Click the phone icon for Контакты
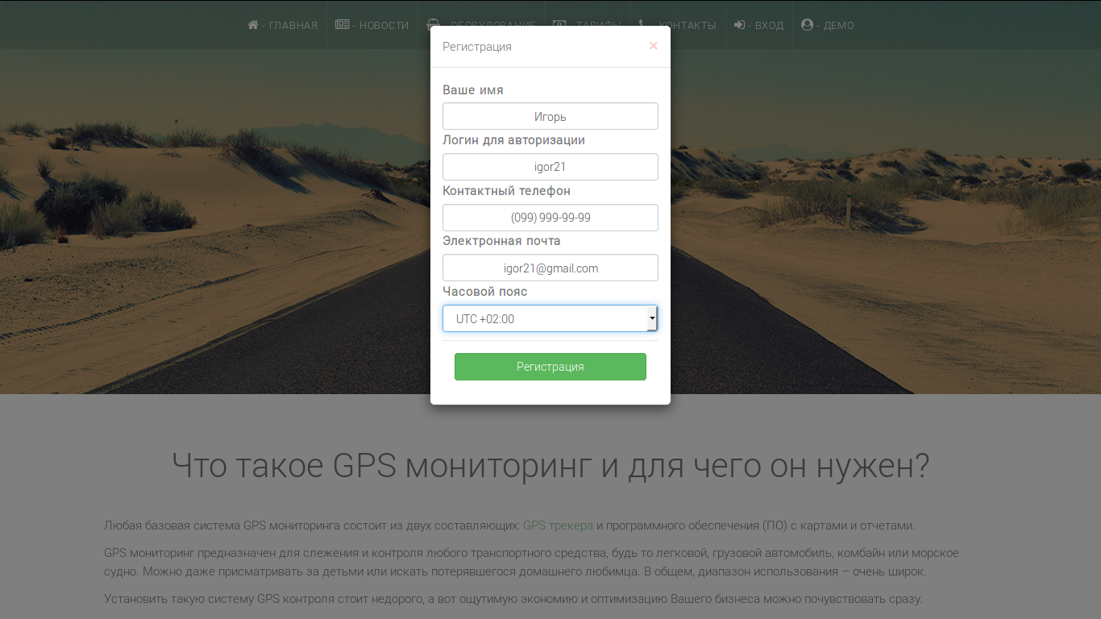Viewport: 1101px width, 619px height. [642, 25]
